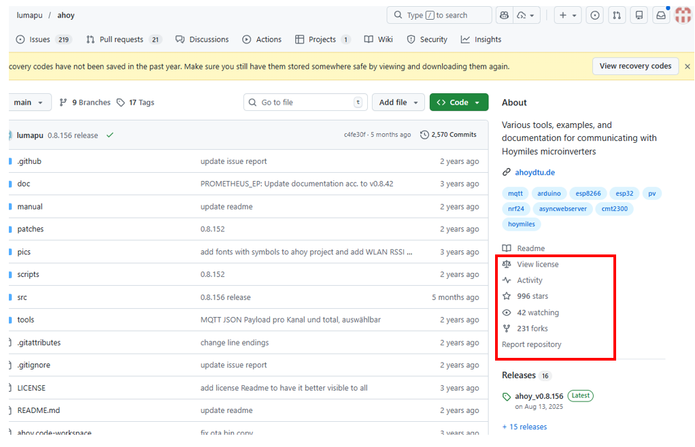
Task: Open the pull requests icon in header
Action: pyautogui.click(x=616, y=15)
